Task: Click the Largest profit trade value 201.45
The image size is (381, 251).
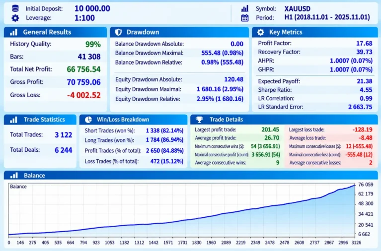Action: (x=270, y=129)
